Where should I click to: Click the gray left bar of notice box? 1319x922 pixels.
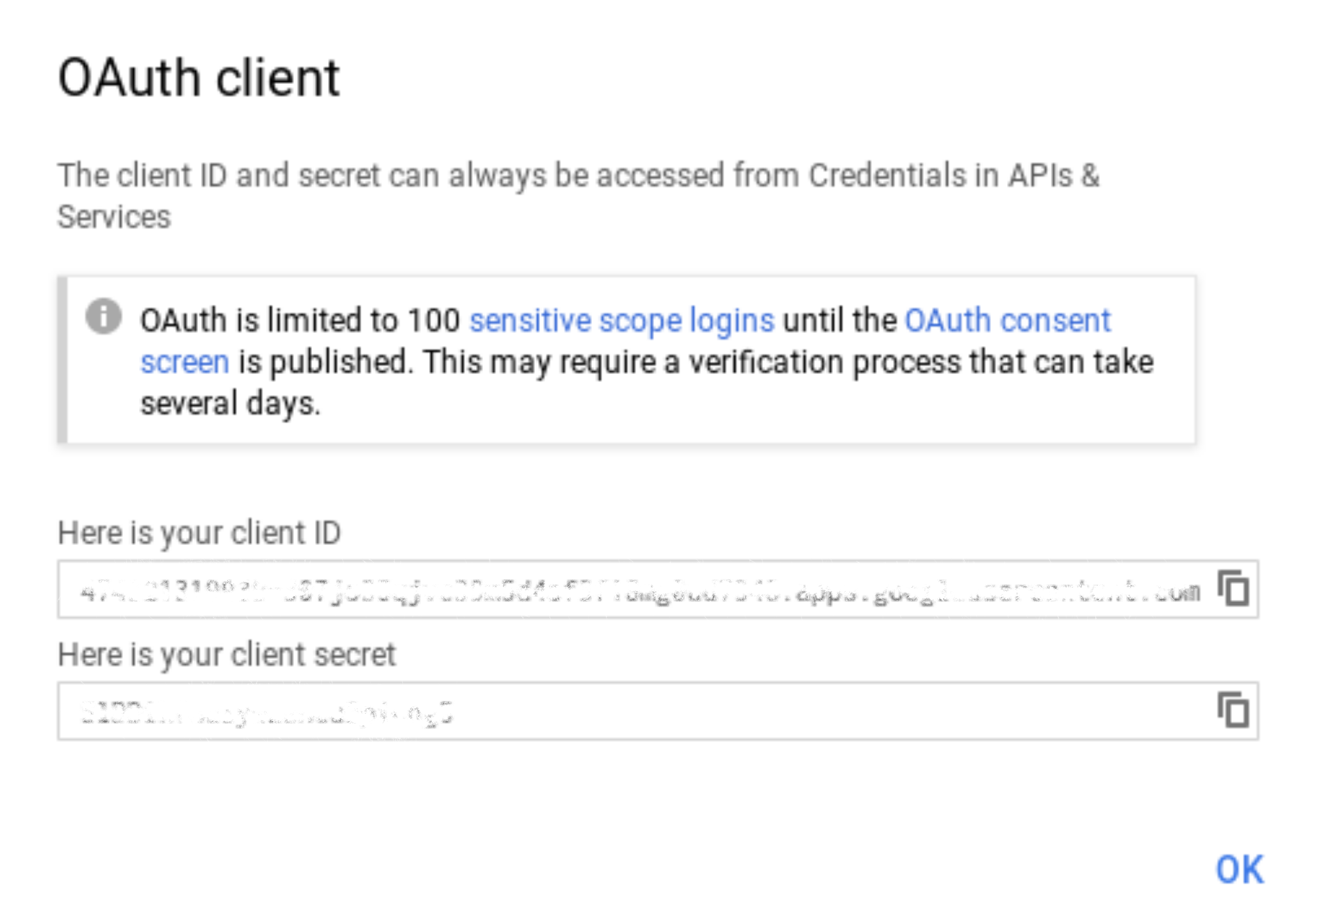62,360
